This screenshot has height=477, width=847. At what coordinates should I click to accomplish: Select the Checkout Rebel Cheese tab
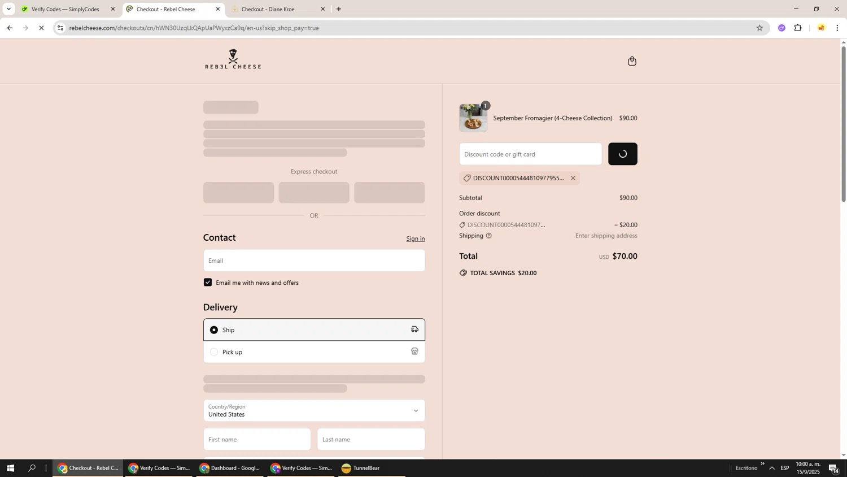click(173, 9)
